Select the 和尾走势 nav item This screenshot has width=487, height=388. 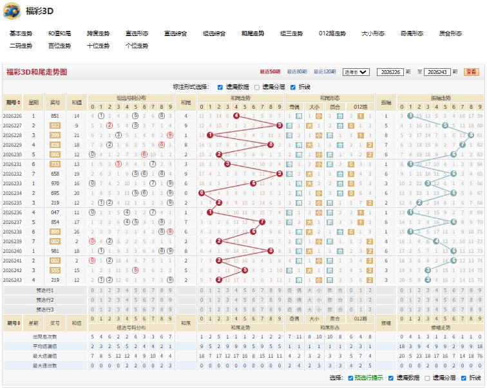pyautogui.click(x=253, y=33)
